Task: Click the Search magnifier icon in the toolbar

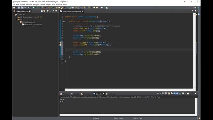Action: (190, 8)
